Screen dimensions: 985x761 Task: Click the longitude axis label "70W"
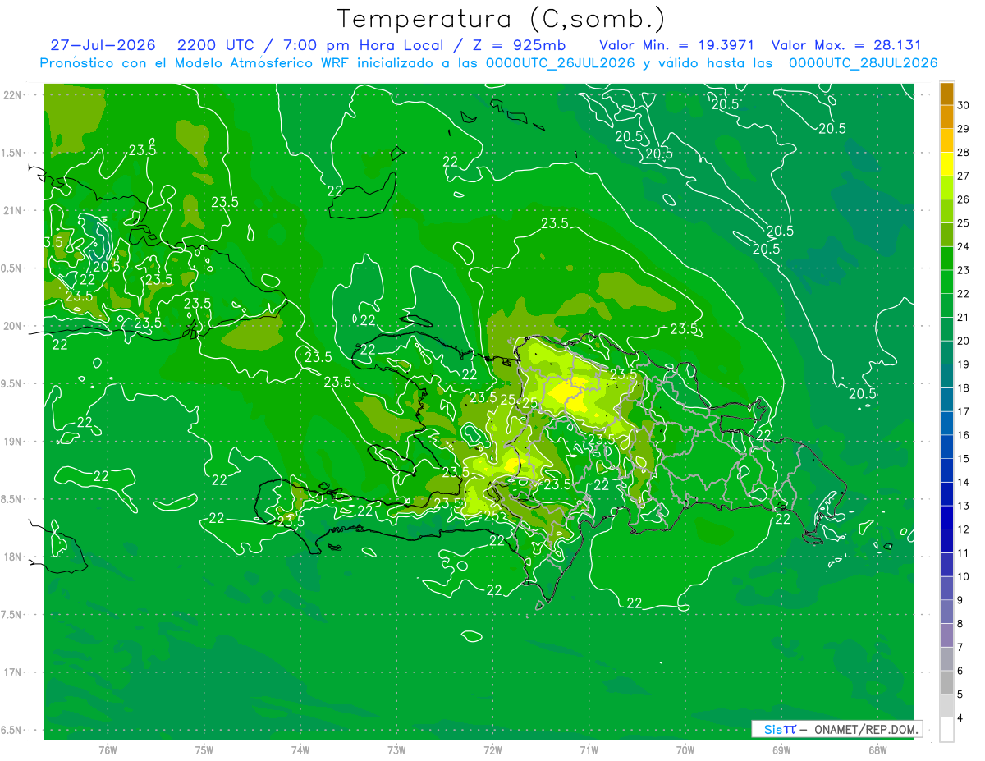click(685, 750)
